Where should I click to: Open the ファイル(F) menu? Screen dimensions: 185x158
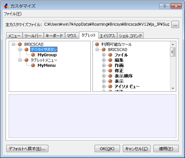click(13, 14)
